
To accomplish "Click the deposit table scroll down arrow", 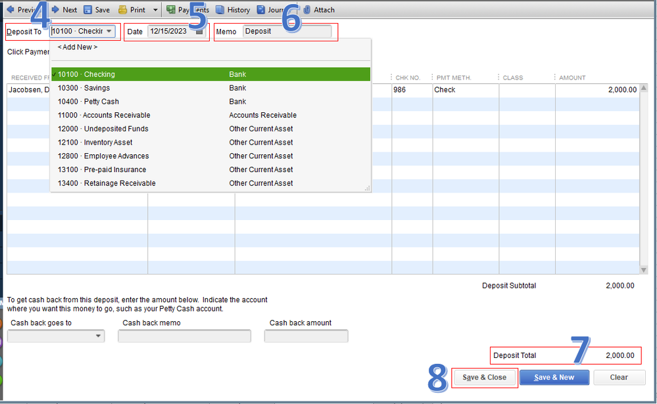I will click(644, 270).
